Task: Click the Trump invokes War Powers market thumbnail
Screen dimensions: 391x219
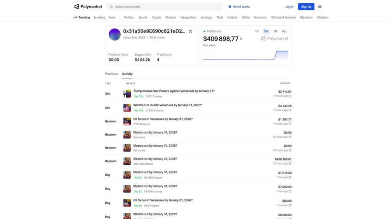Action: [127, 94]
